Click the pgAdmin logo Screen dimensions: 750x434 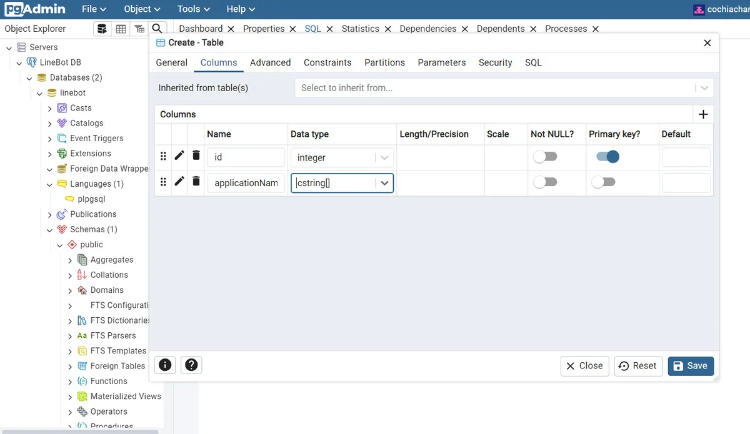click(35, 9)
